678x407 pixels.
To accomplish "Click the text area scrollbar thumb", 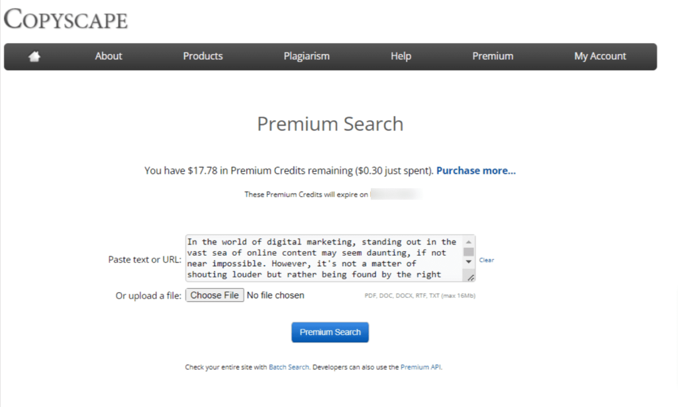I will point(468,252).
